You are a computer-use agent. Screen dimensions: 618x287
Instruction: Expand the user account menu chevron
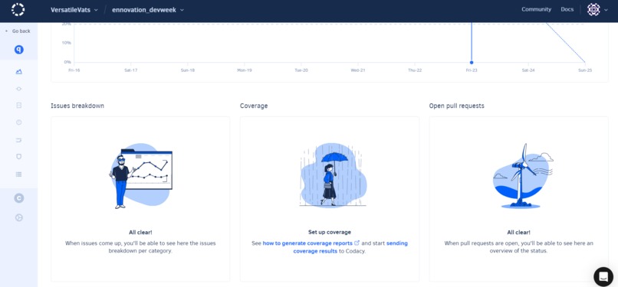click(x=606, y=10)
